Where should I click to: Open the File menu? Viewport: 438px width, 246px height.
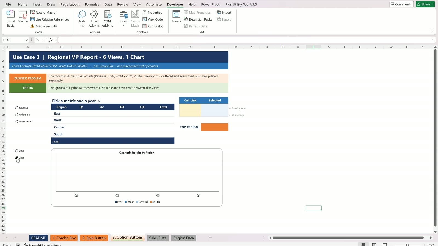pyautogui.click(x=8, y=4)
